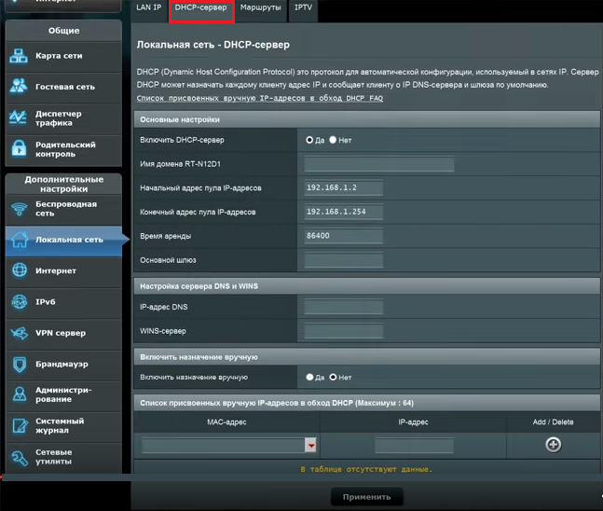Click the Internet (Интернет) globe icon

pyautogui.click(x=20, y=270)
